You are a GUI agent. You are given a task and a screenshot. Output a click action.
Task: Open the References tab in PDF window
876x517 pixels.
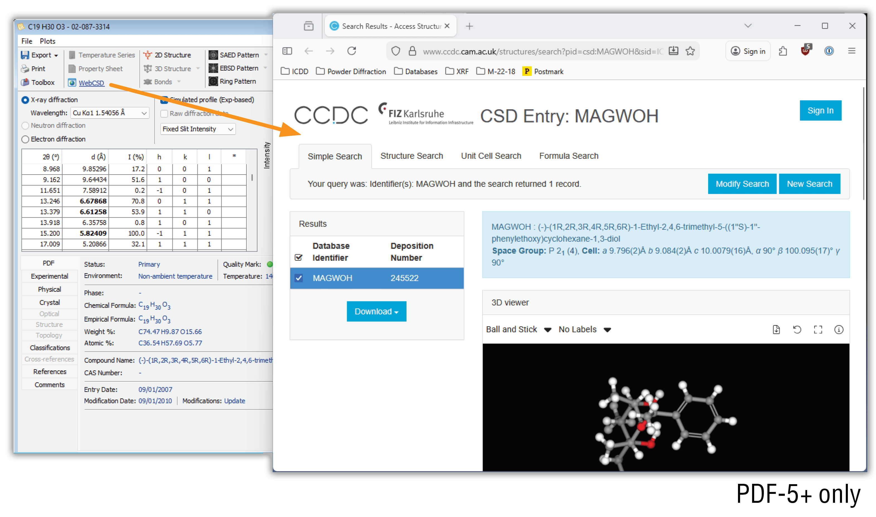tap(49, 371)
